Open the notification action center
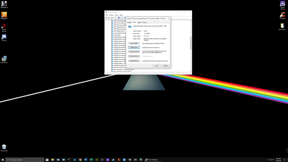The image size is (288, 162). [x=284, y=160]
